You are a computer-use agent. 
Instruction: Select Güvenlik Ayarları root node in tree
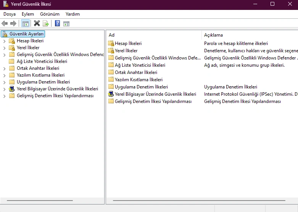point(26,34)
